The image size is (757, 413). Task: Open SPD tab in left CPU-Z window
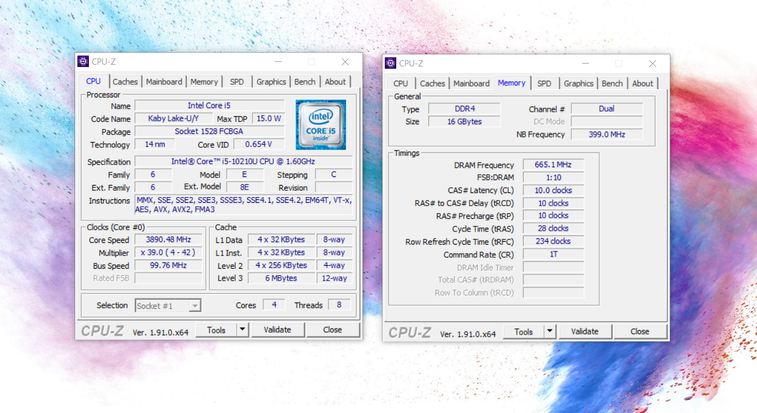(x=237, y=82)
